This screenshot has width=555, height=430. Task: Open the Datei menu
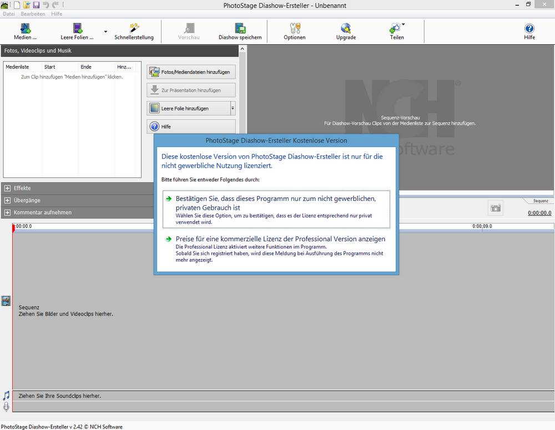(x=9, y=14)
